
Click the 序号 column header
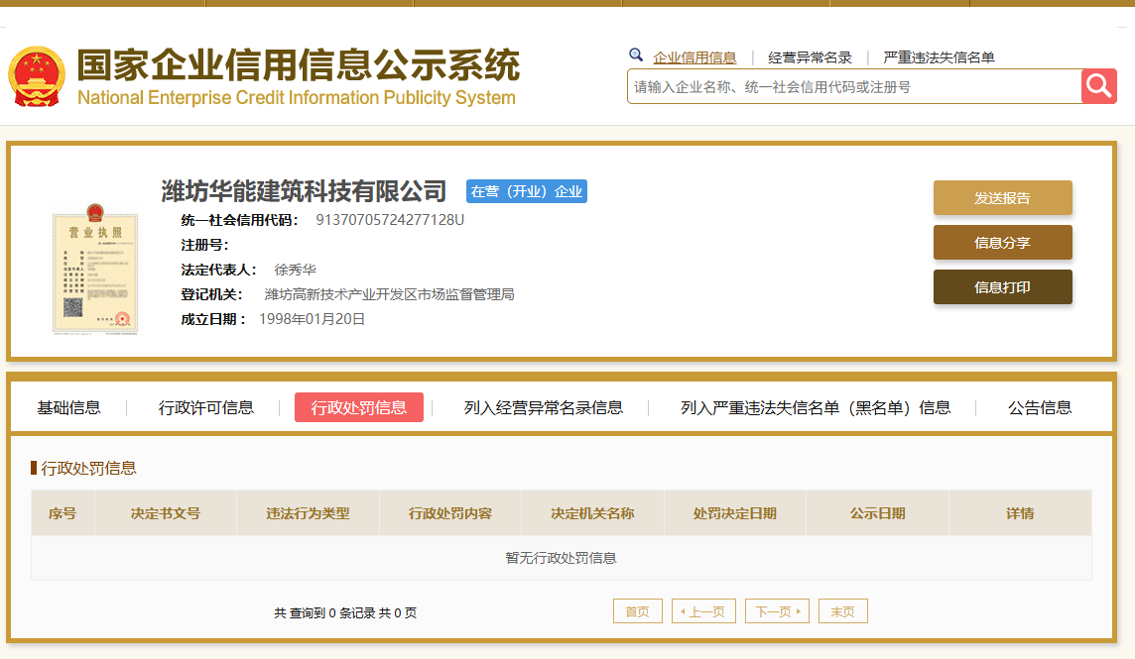63,513
